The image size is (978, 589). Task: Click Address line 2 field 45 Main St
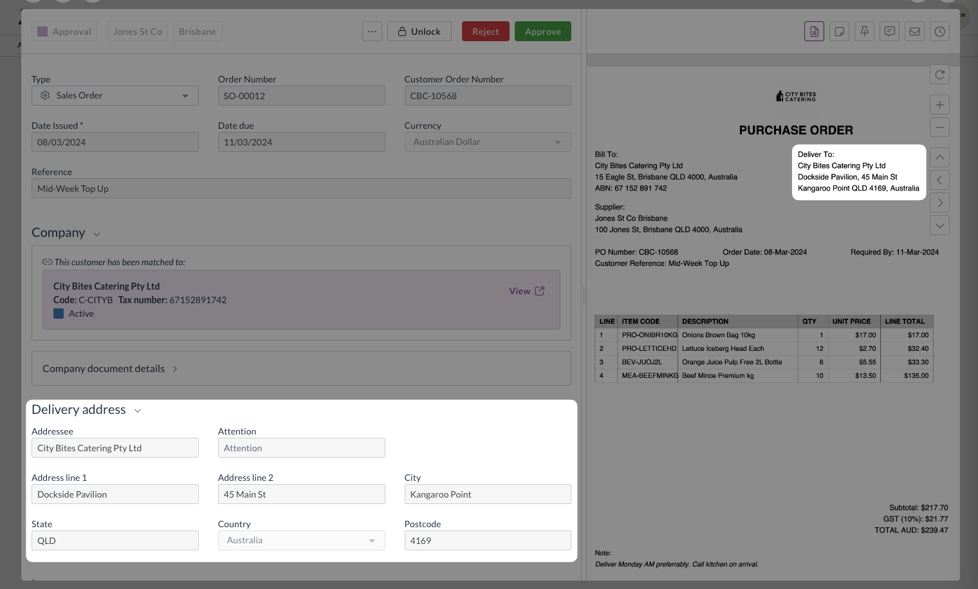(x=302, y=494)
